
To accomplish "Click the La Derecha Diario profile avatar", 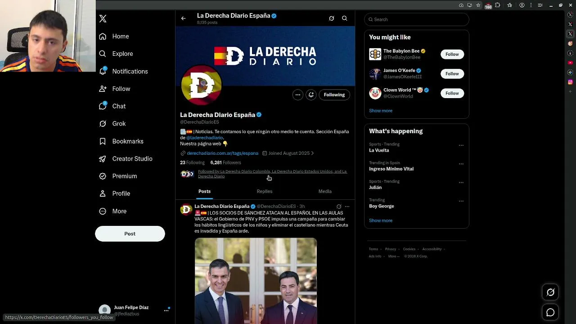I will (201, 85).
